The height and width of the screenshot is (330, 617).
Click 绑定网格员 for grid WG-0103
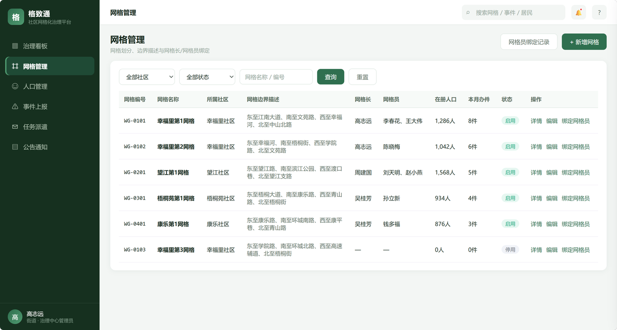coord(576,250)
